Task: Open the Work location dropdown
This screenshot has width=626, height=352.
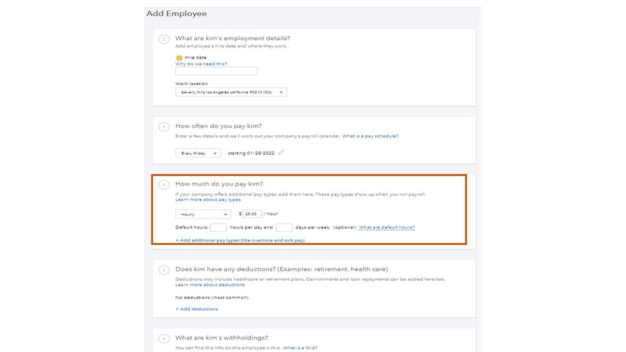Action: (x=231, y=92)
